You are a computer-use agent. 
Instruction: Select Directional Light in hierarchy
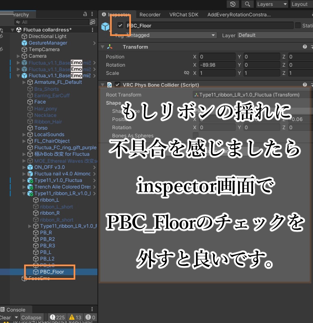click(x=47, y=36)
